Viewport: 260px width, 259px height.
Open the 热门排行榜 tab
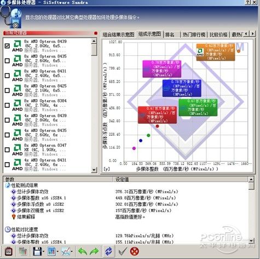[194, 34]
